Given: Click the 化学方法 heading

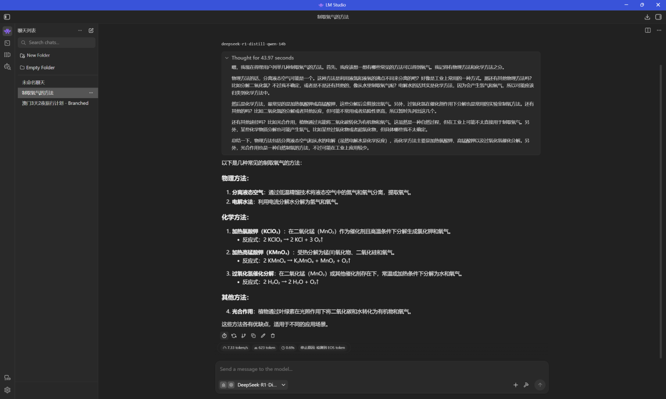Looking at the screenshot, I should pyautogui.click(x=235, y=217).
